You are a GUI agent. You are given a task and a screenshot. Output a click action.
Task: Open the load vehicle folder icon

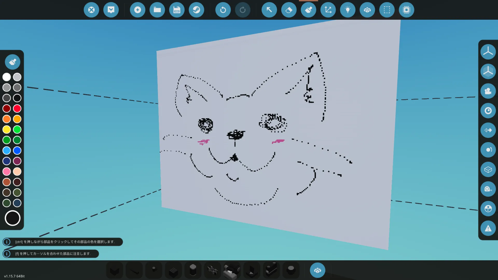(157, 10)
